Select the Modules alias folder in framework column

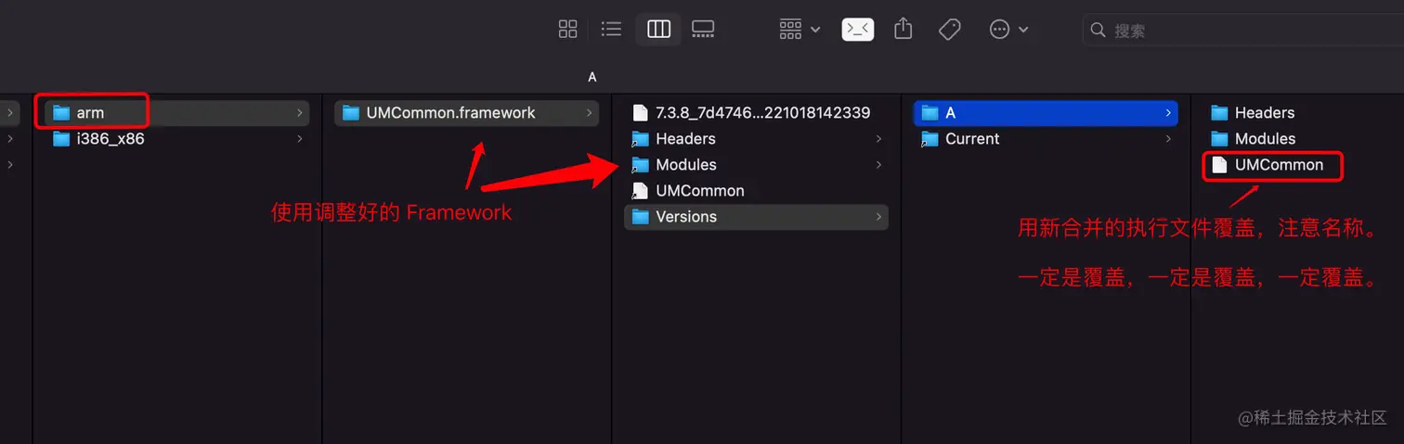click(x=757, y=165)
